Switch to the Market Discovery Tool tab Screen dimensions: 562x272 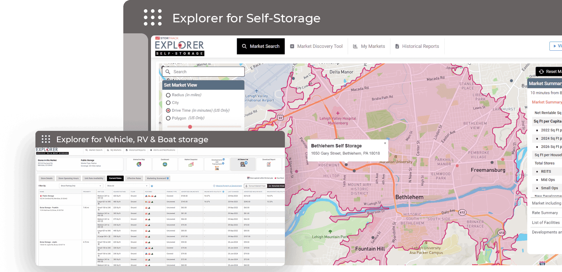[316, 46]
